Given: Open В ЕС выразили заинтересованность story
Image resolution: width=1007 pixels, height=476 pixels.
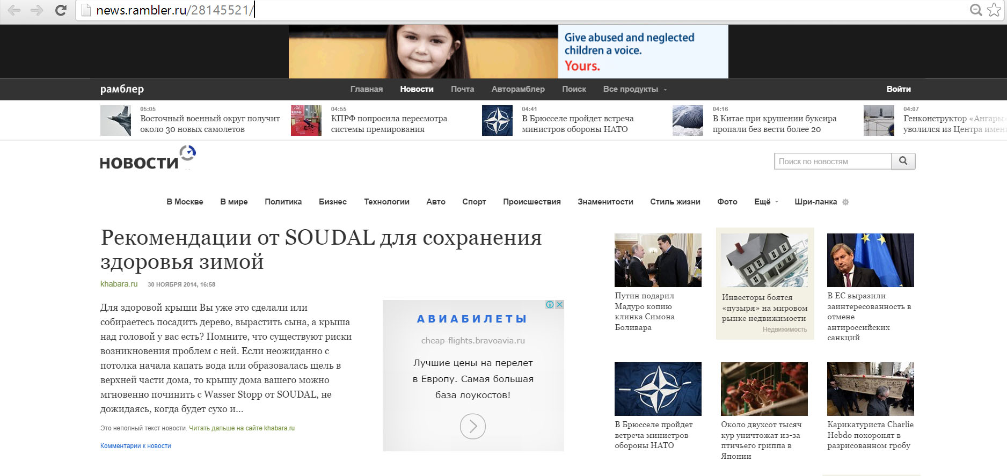Looking at the screenshot, I should [x=870, y=317].
